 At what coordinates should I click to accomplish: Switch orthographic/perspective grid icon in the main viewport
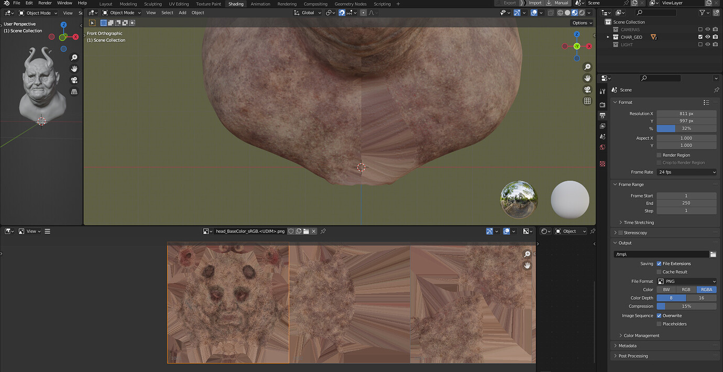587,101
